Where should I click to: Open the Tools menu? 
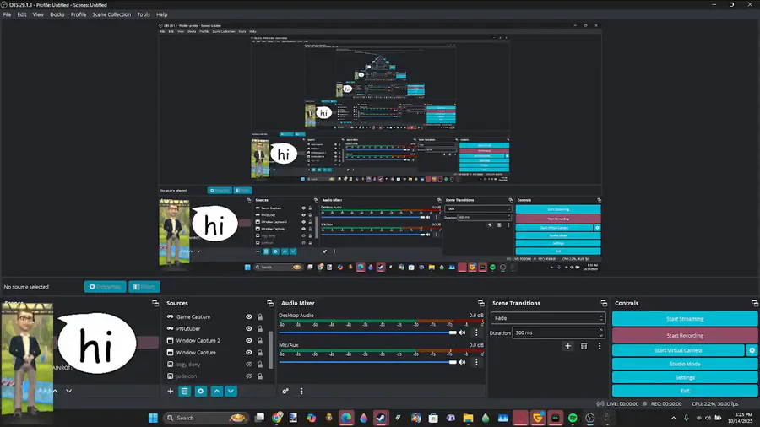click(x=144, y=14)
